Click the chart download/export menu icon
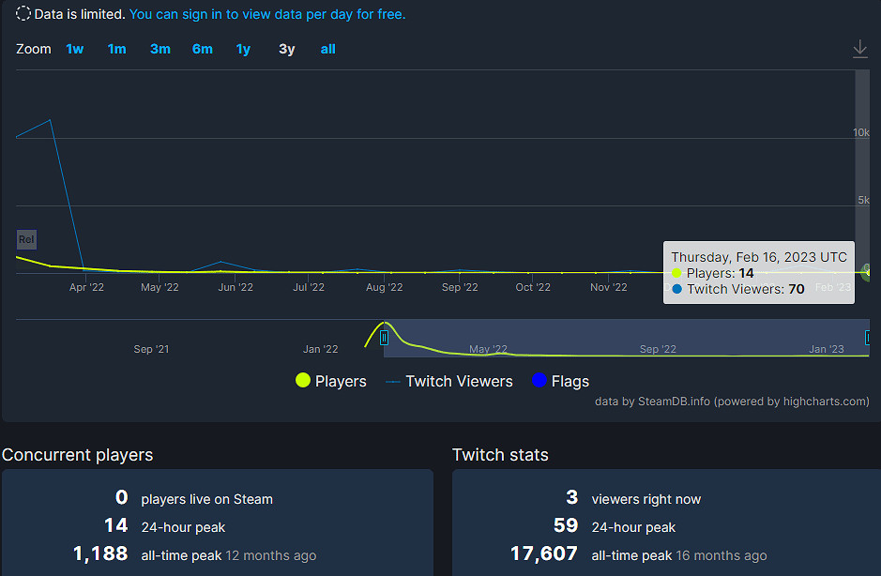Viewport: 881px width, 576px height. 859,50
